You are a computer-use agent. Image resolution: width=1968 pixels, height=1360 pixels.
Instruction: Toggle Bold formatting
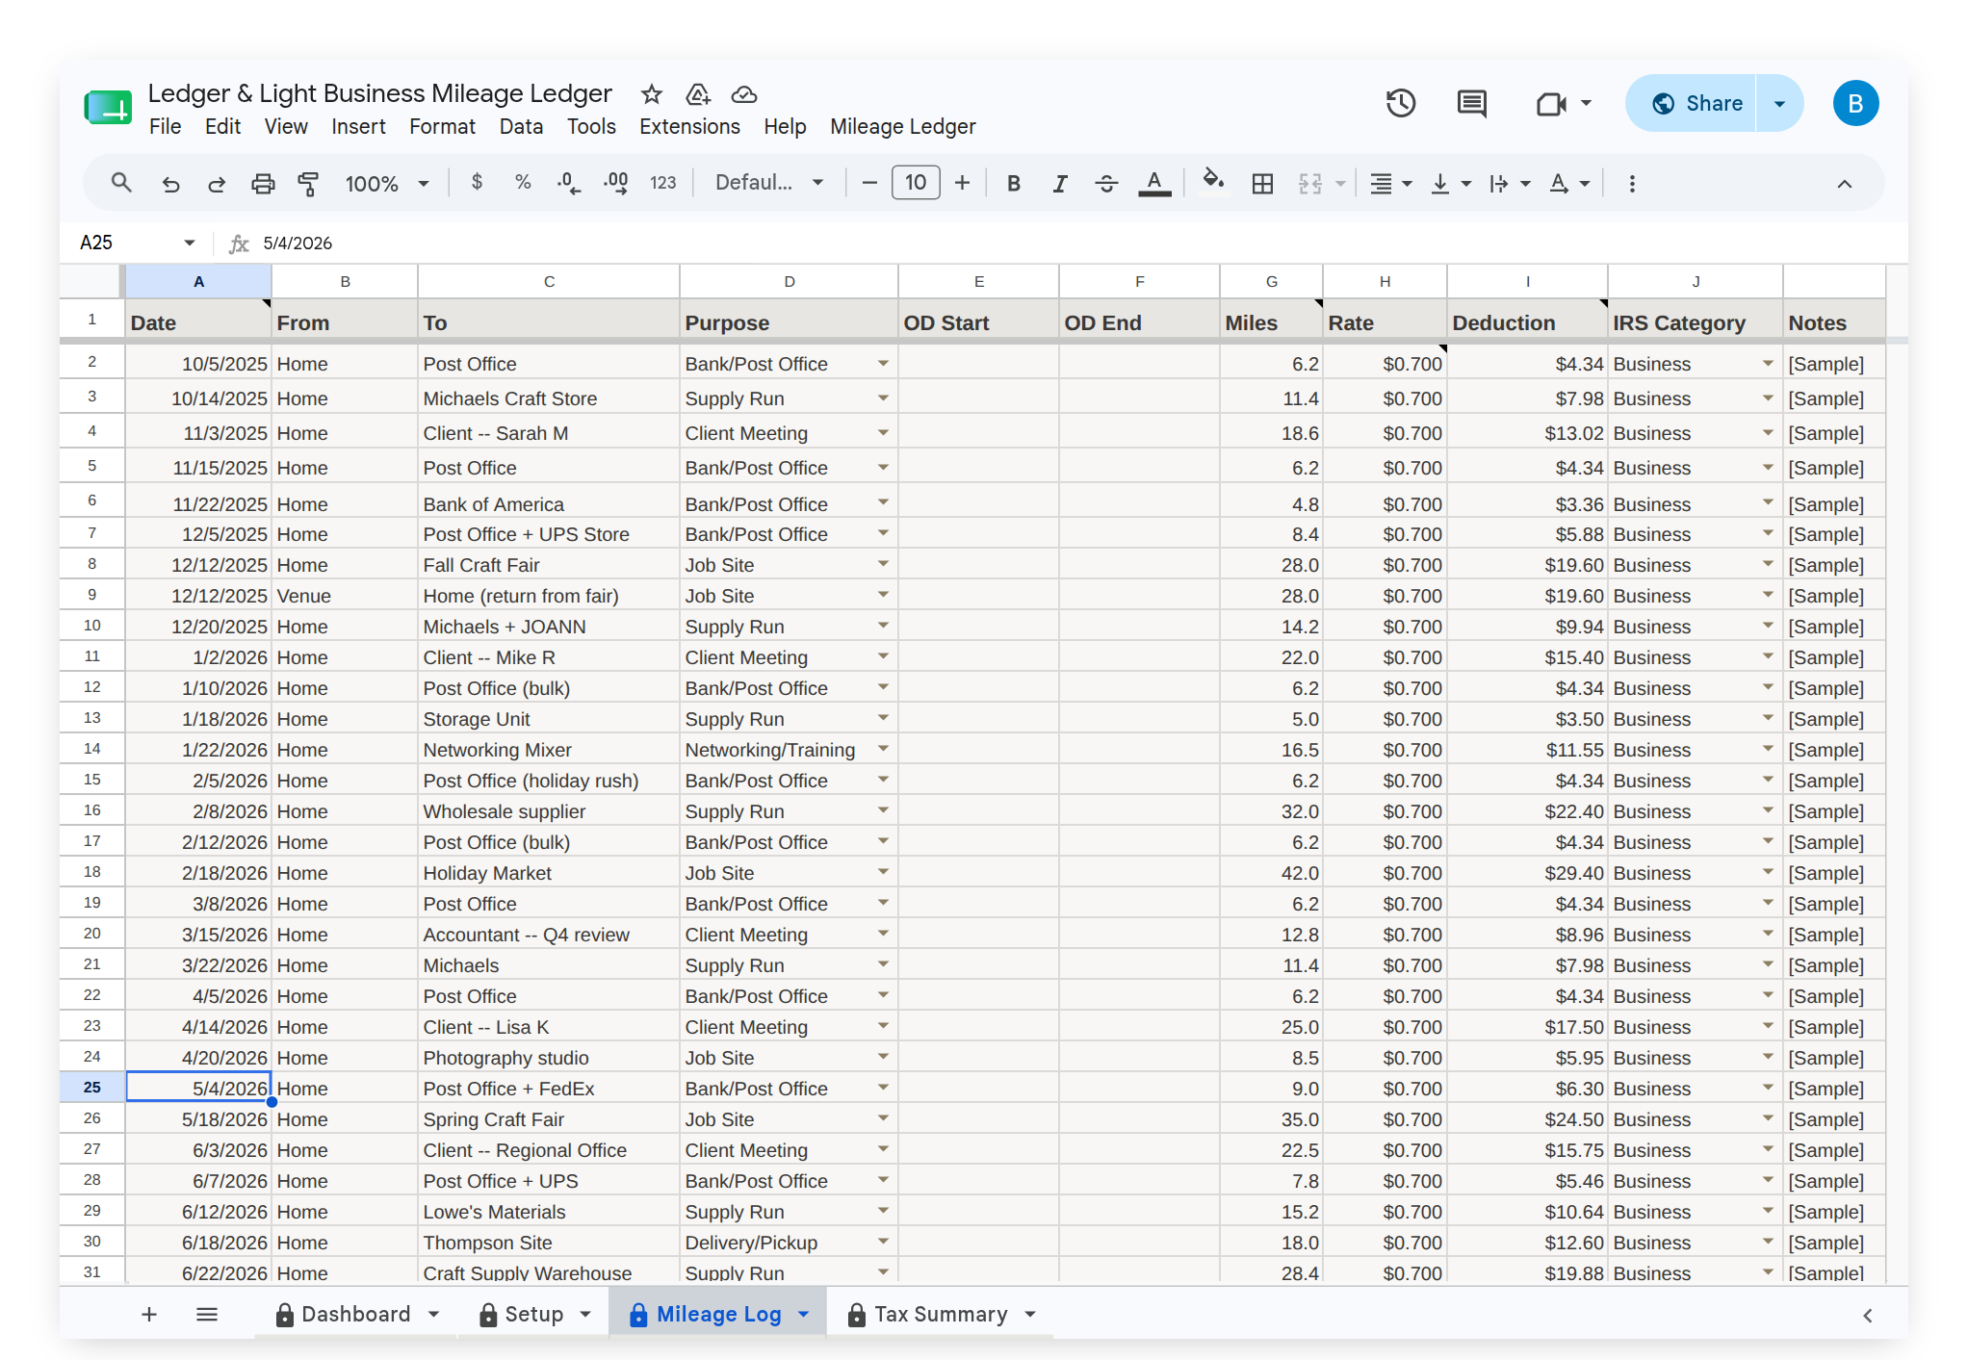coord(1014,183)
